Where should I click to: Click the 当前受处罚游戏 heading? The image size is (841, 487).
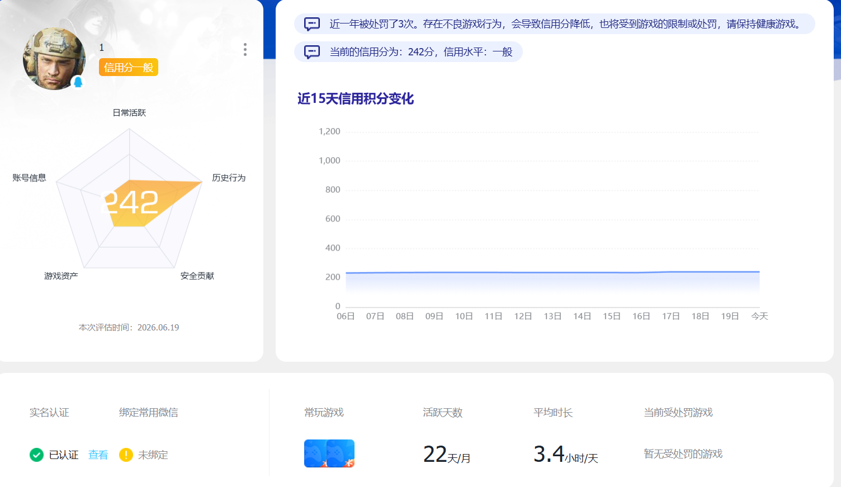678,412
